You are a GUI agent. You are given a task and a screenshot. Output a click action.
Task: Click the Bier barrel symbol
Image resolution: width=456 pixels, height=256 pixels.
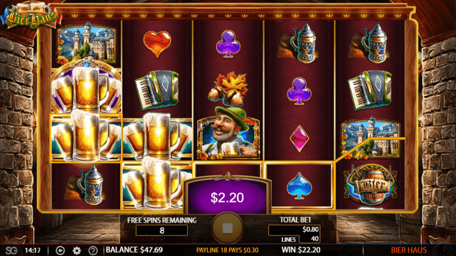click(370, 185)
